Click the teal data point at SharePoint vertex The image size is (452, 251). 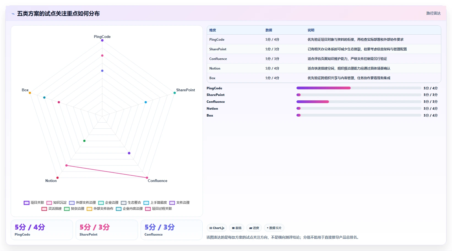coord(175,93)
